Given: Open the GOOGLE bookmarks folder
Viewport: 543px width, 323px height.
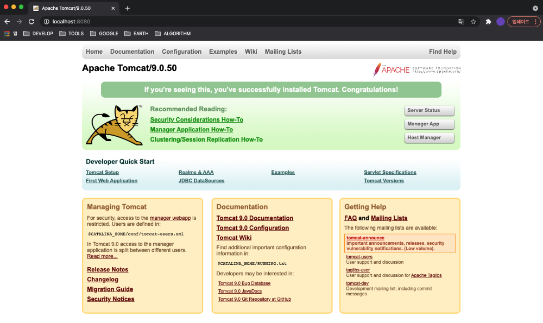Looking at the screenshot, I should 104,34.
